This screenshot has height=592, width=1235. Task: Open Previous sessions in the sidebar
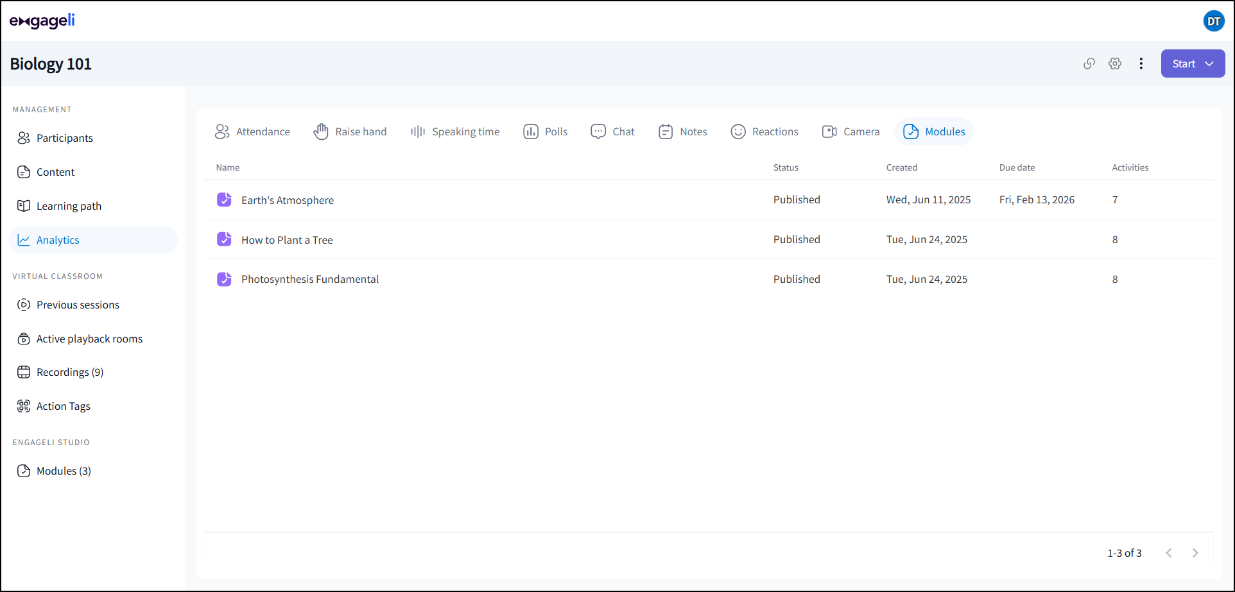(x=78, y=305)
